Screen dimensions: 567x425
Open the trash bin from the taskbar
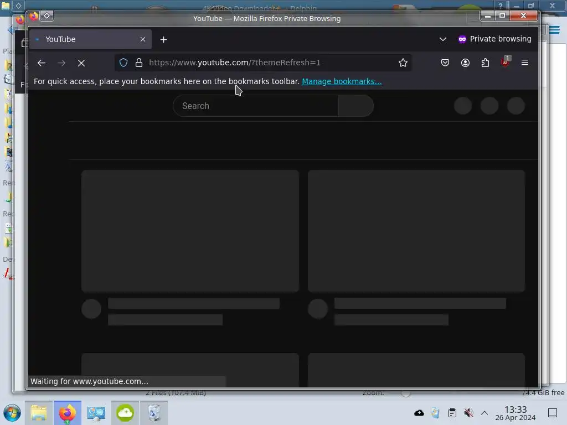click(154, 413)
